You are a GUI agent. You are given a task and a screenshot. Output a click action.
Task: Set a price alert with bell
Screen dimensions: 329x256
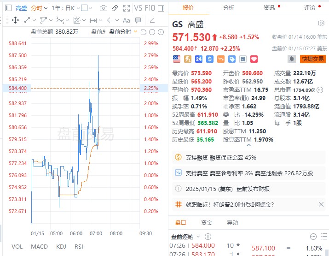point(292,59)
